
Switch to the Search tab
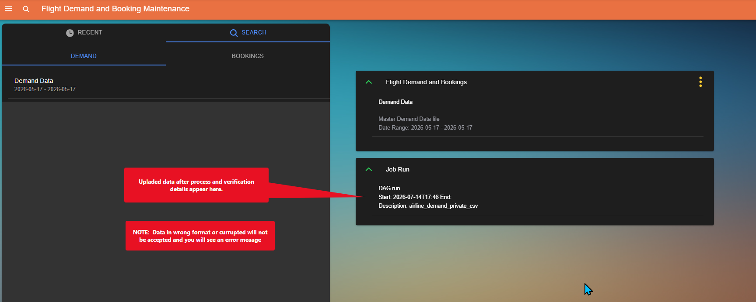248,33
